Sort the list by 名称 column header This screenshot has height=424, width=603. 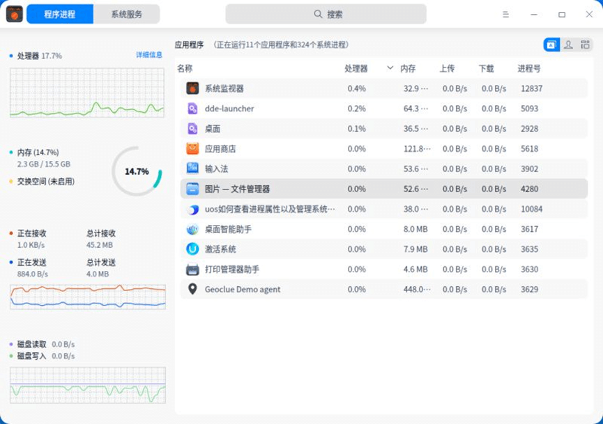(x=185, y=68)
